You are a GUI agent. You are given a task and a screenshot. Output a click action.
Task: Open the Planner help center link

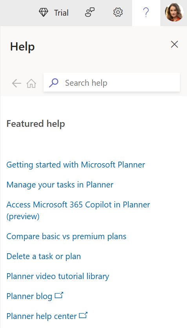point(42,316)
